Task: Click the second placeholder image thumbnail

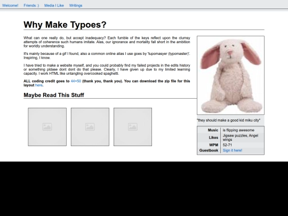Action: (x=90, y=127)
